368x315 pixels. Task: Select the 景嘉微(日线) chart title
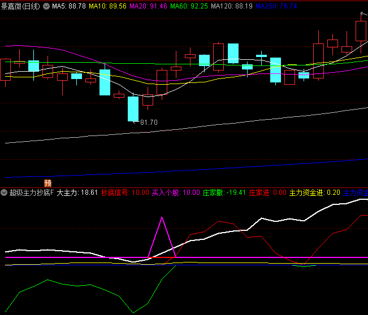coord(21,6)
